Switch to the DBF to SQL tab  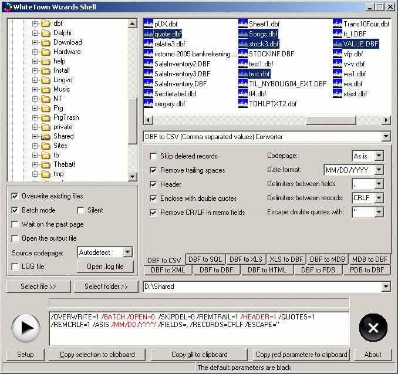[205, 260]
